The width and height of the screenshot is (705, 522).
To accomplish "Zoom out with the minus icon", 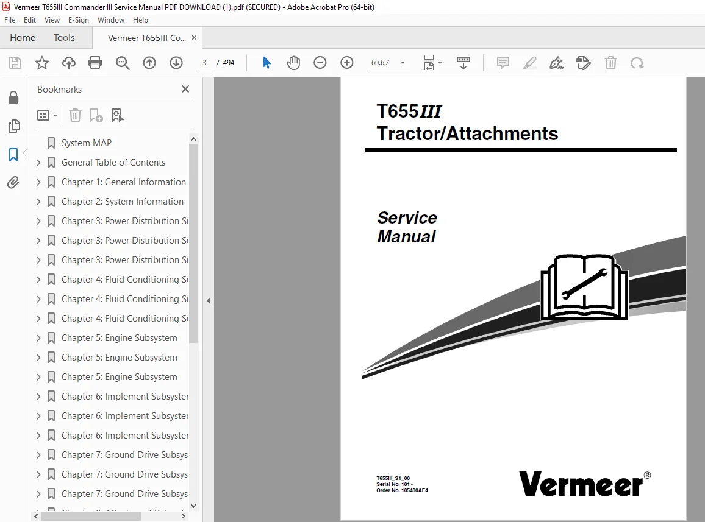I will click(320, 63).
